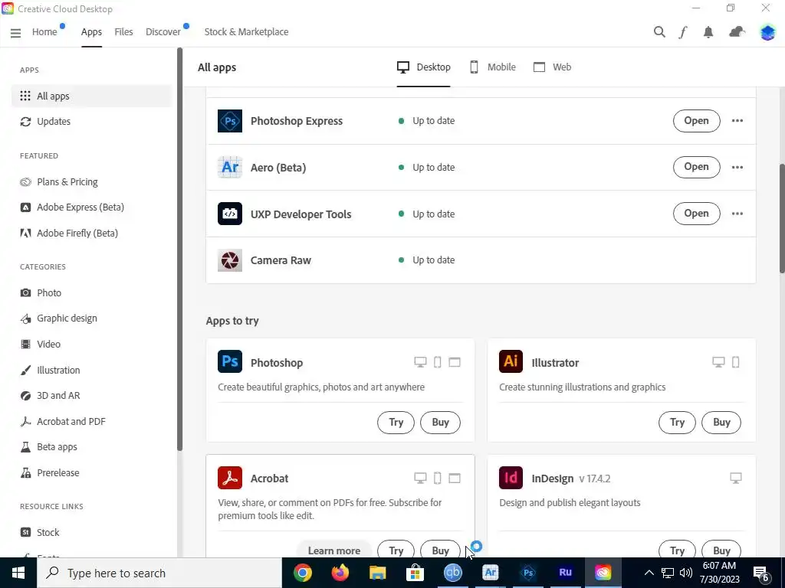The height and width of the screenshot is (588, 785).
Task: Click the main content vertical scrollbar
Action: coord(781,218)
